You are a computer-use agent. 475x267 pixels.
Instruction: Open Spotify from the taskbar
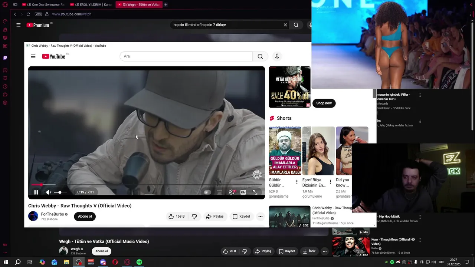[139, 262]
